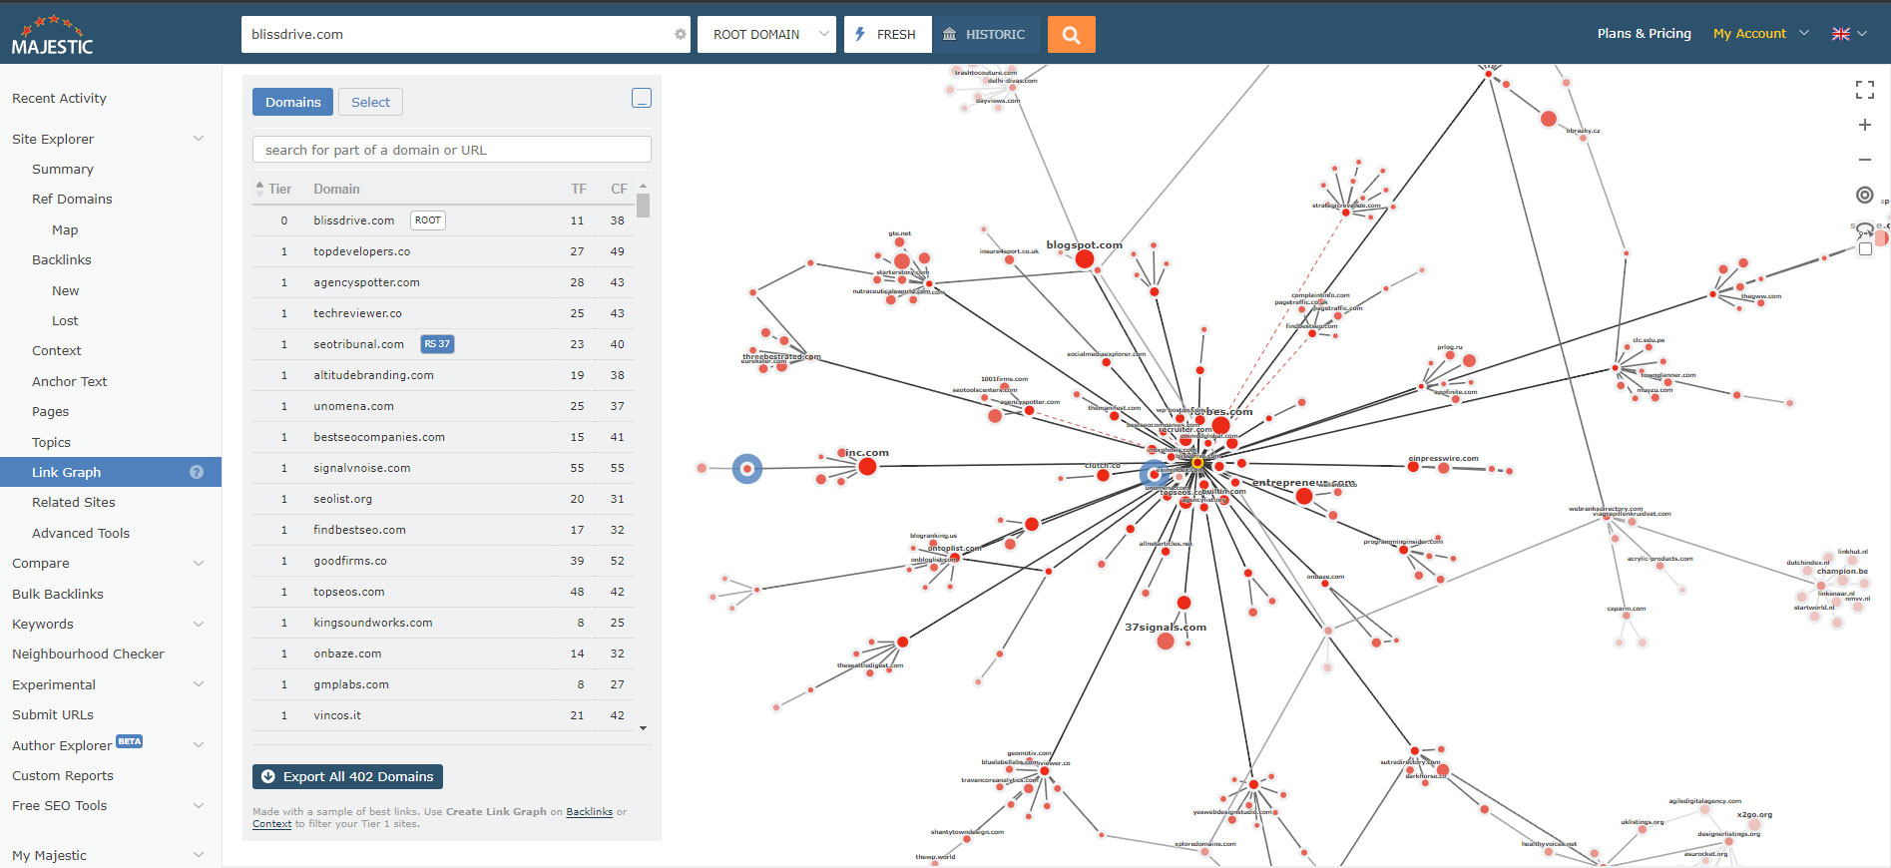Select agencyspotter.com row
Image resolution: width=1891 pixels, height=868 pixels.
click(x=444, y=282)
